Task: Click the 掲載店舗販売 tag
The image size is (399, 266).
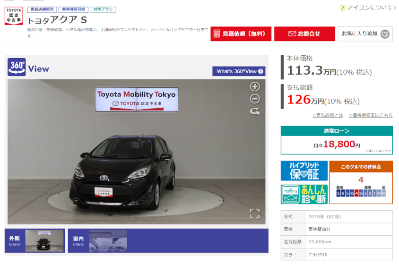Action: [42, 9]
